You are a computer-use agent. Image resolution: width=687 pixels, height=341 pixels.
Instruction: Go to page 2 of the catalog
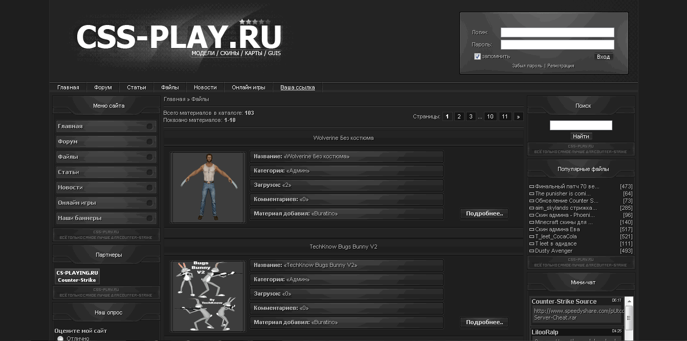coord(459,116)
